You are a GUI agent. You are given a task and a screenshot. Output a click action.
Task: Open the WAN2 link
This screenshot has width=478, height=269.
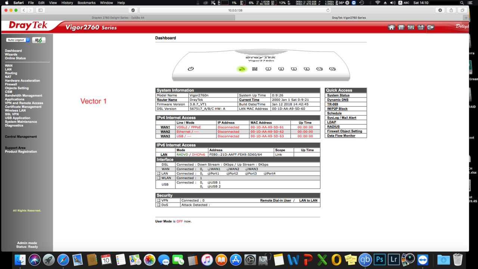coord(165,132)
